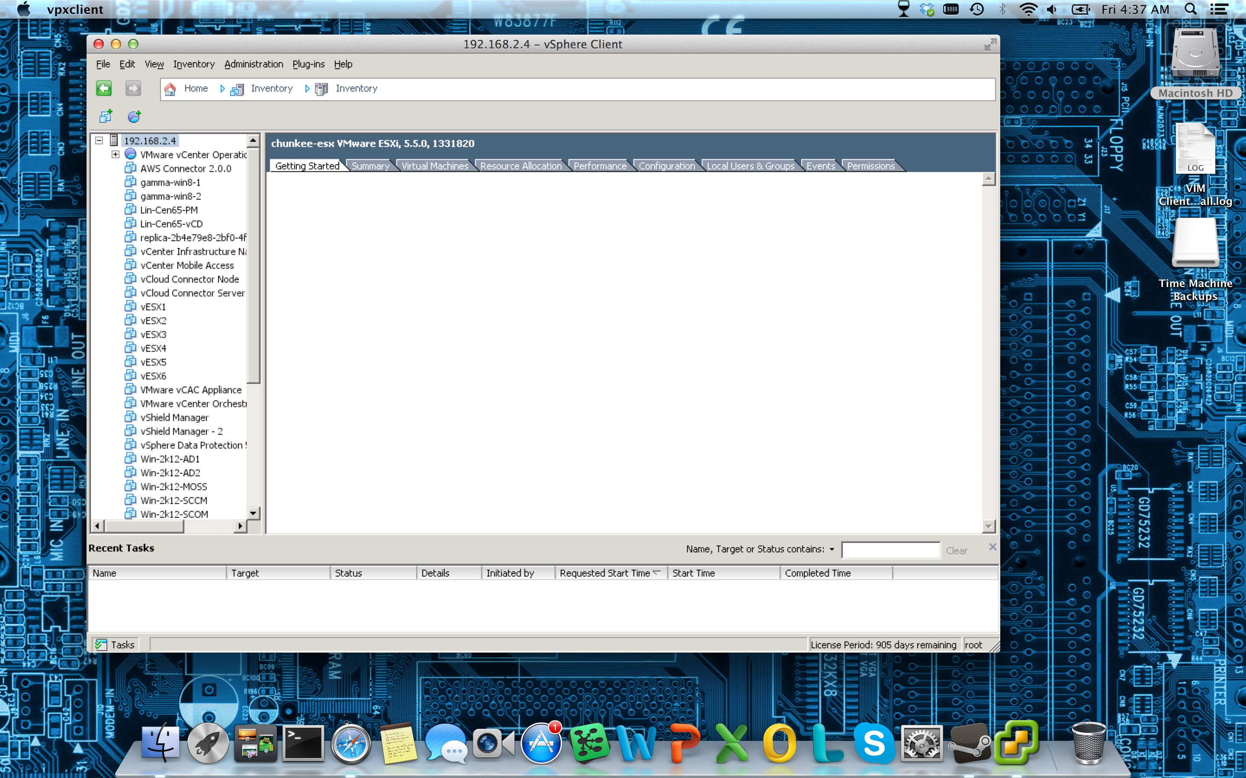Image resolution: width=1246 pixels, height=778 pixels.
Task: Open the VMware Fusion dock icon
Action: [1016, 743]
